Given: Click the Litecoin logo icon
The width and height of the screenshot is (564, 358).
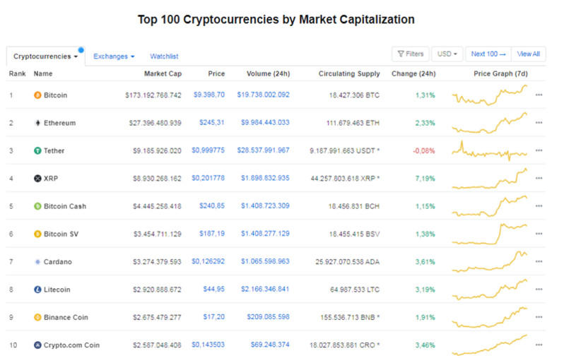Looking at the screenshot, I should pyautogui.click(x=37, y=290).
